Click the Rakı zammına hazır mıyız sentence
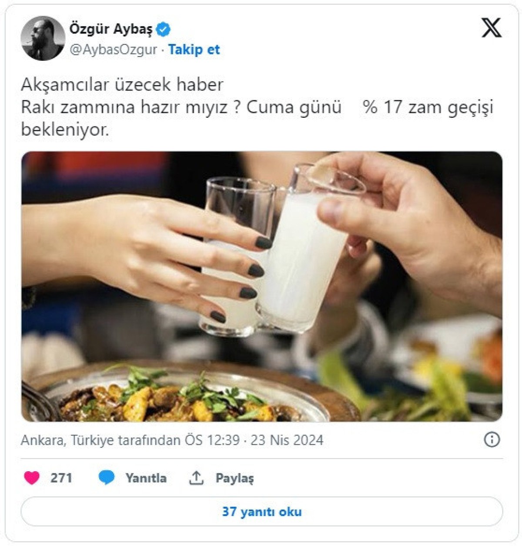 [x=131, y=107]
